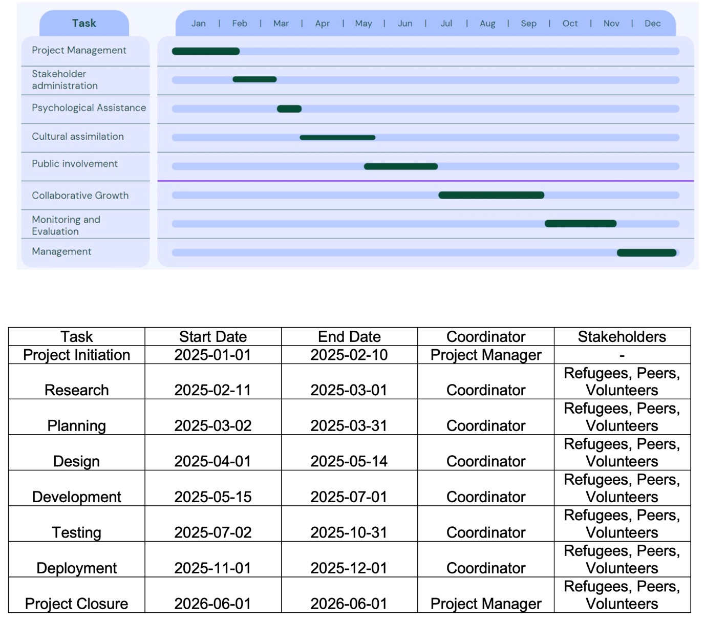Click start date 2025-01-01
Viewport: 705px width, 621px height.
pos(213,355)
